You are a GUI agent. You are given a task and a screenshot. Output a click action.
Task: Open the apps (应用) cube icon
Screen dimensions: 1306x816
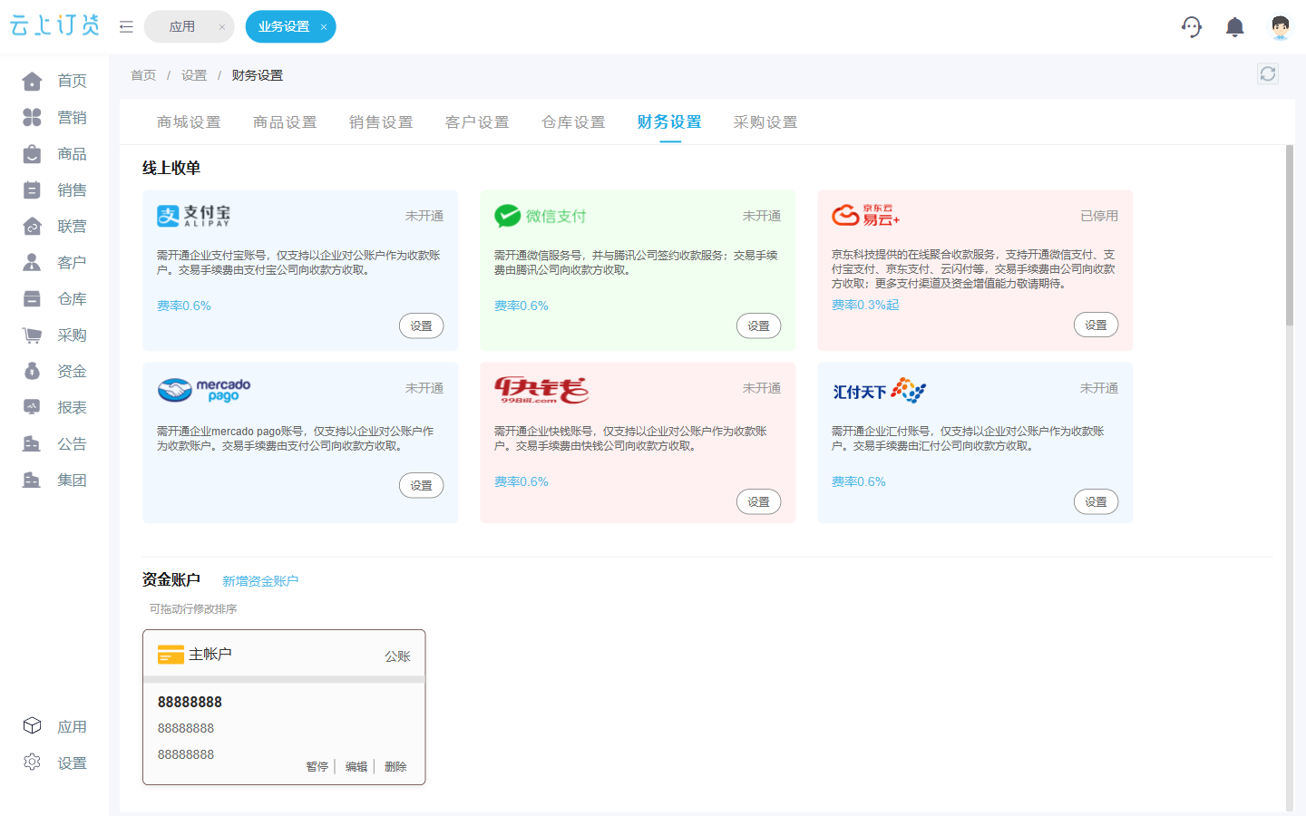coord(32,726)
